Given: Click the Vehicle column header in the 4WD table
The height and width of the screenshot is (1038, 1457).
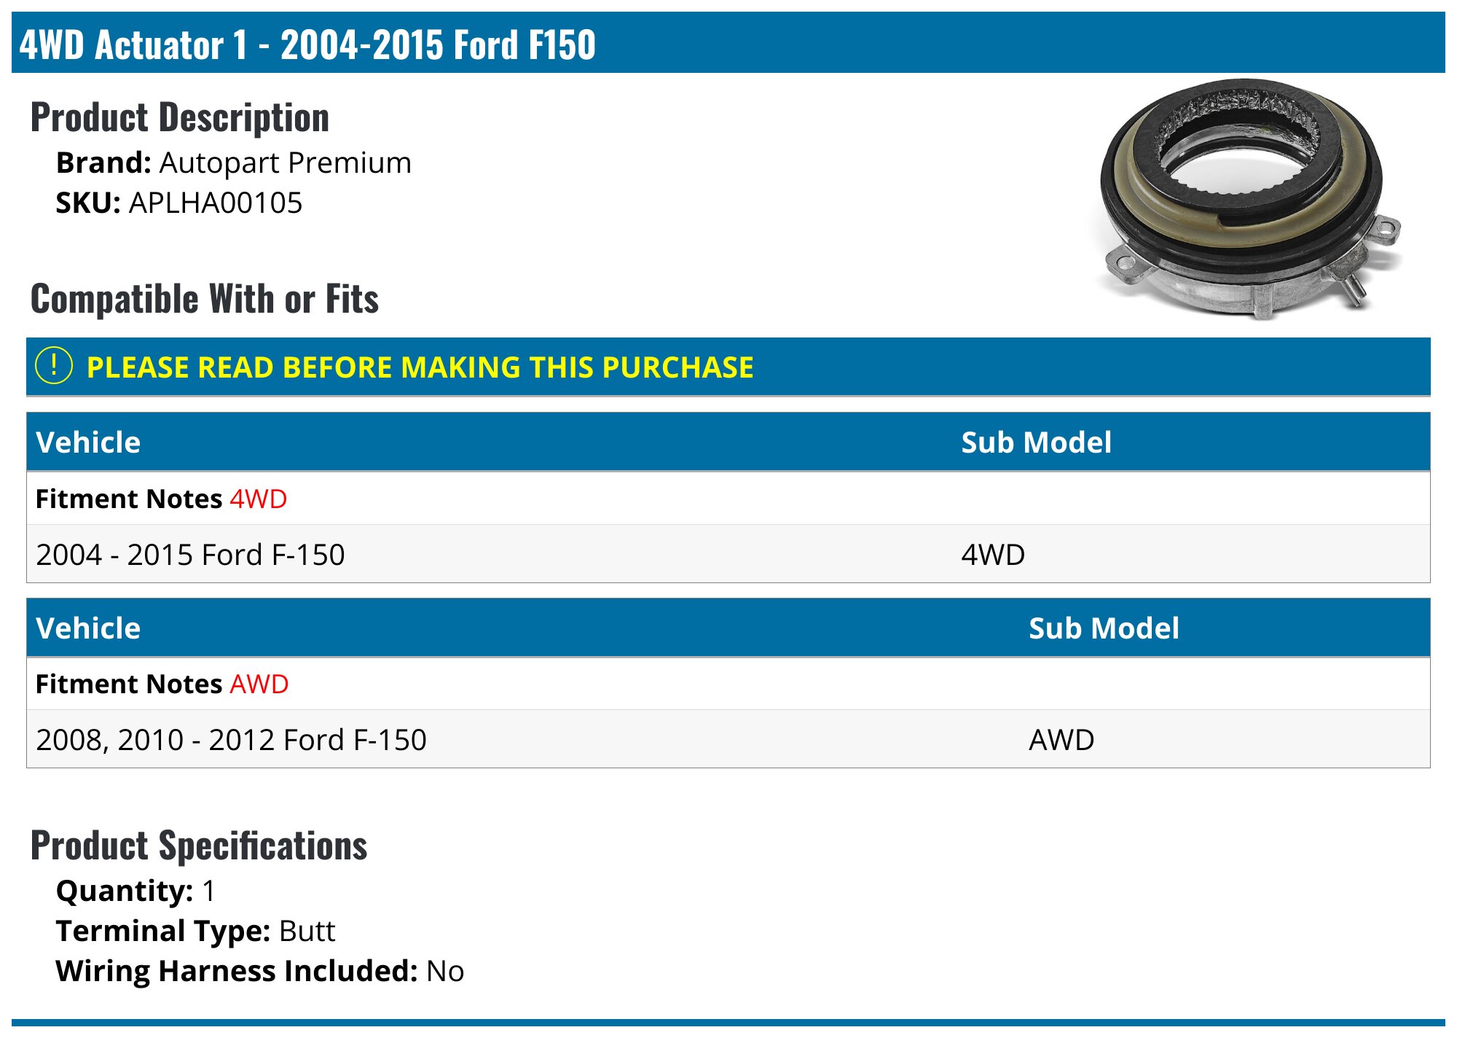Looking at the screenshot, I should pyautogui.click(x=88, y=442).
